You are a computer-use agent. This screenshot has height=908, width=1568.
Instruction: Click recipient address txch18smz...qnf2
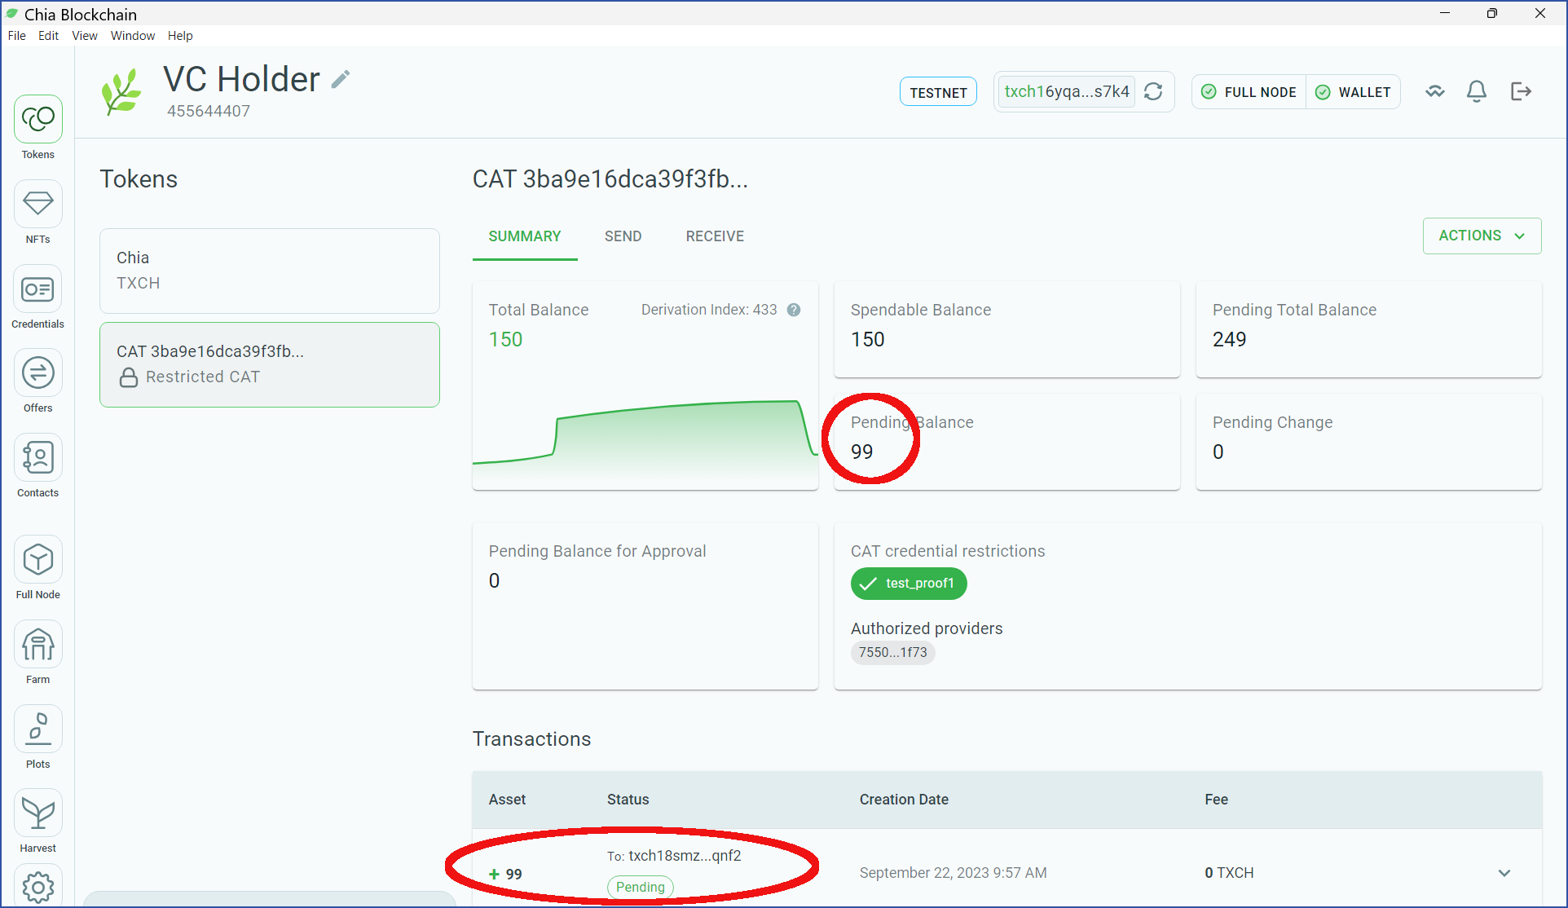click(x=685, y=856)
